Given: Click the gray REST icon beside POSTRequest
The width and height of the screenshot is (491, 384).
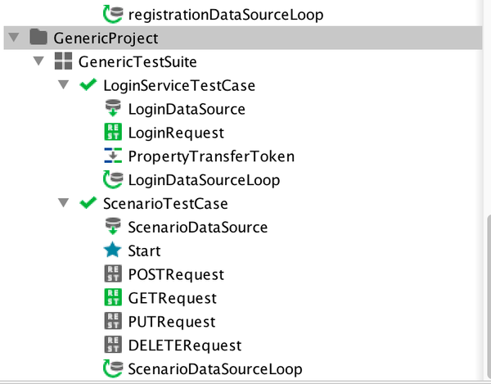Looking at the screenshot, I should pos(112,274).
